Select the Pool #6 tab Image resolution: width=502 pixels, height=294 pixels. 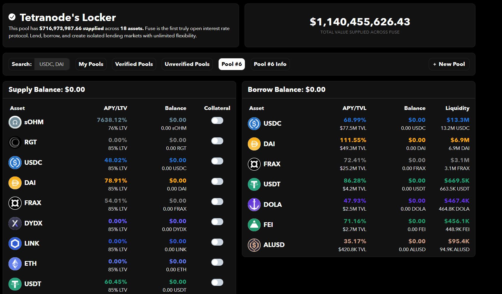(232, 64)
